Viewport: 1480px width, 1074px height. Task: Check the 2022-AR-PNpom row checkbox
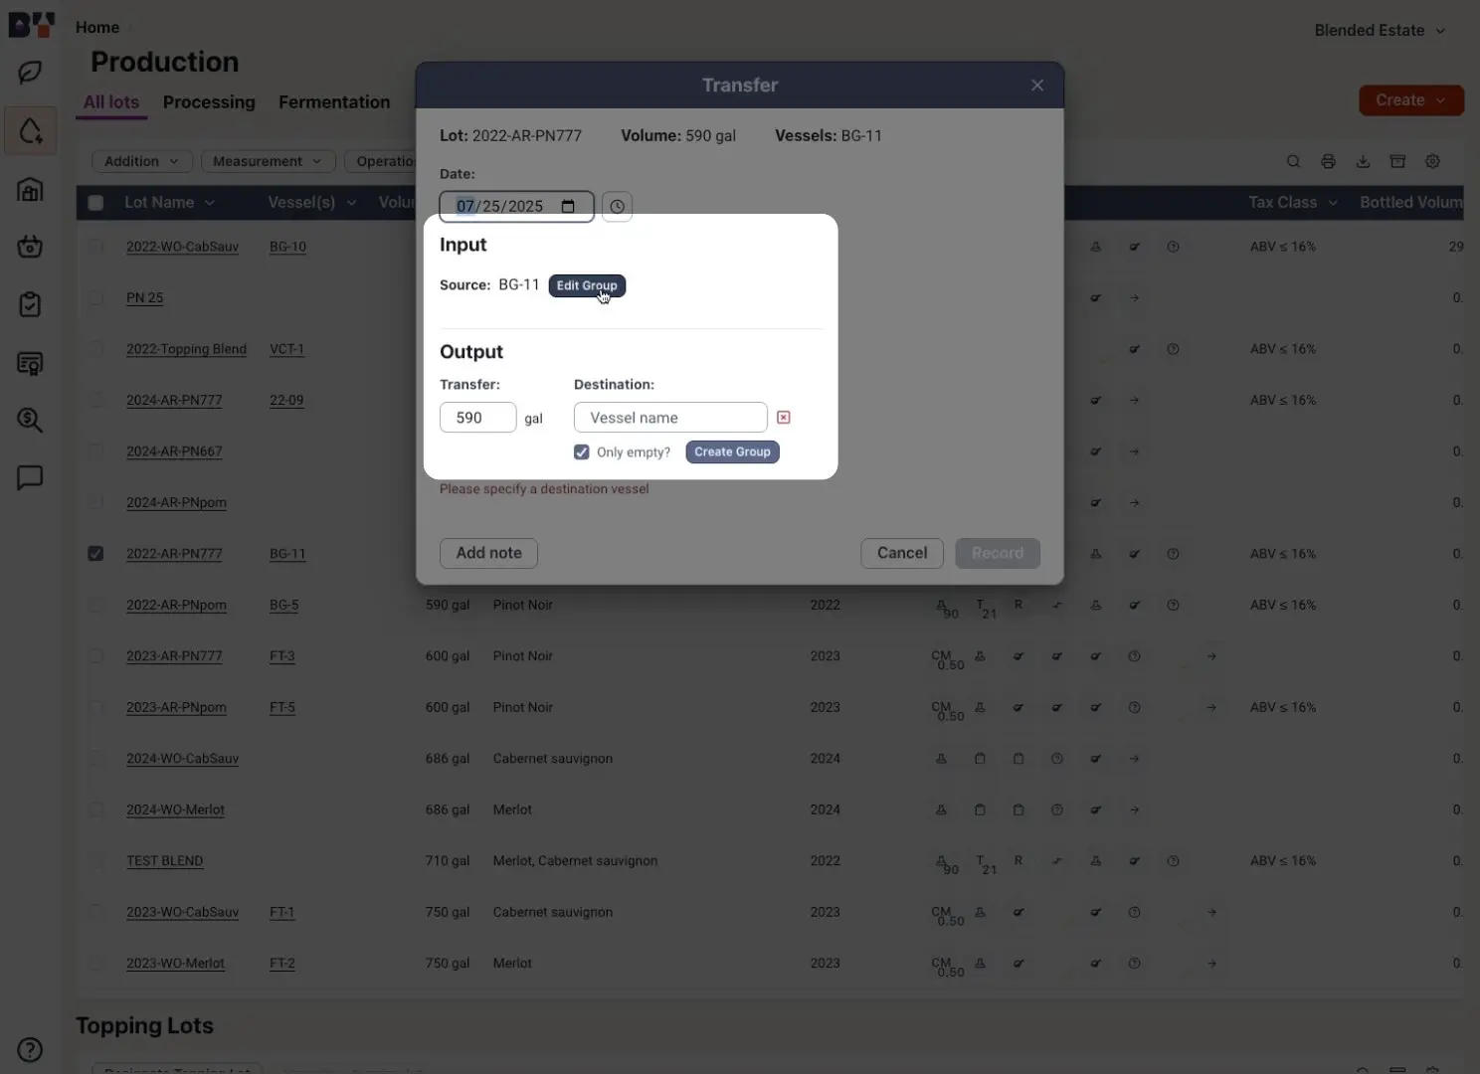[x=95, y=605]
